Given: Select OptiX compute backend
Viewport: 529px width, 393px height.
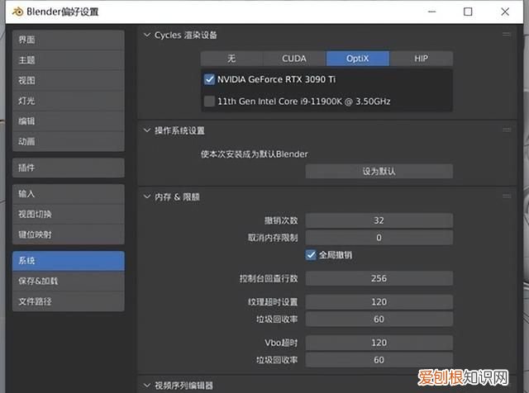Looking at the screenshot, I should pyautogui.click(x=358, y=59).
